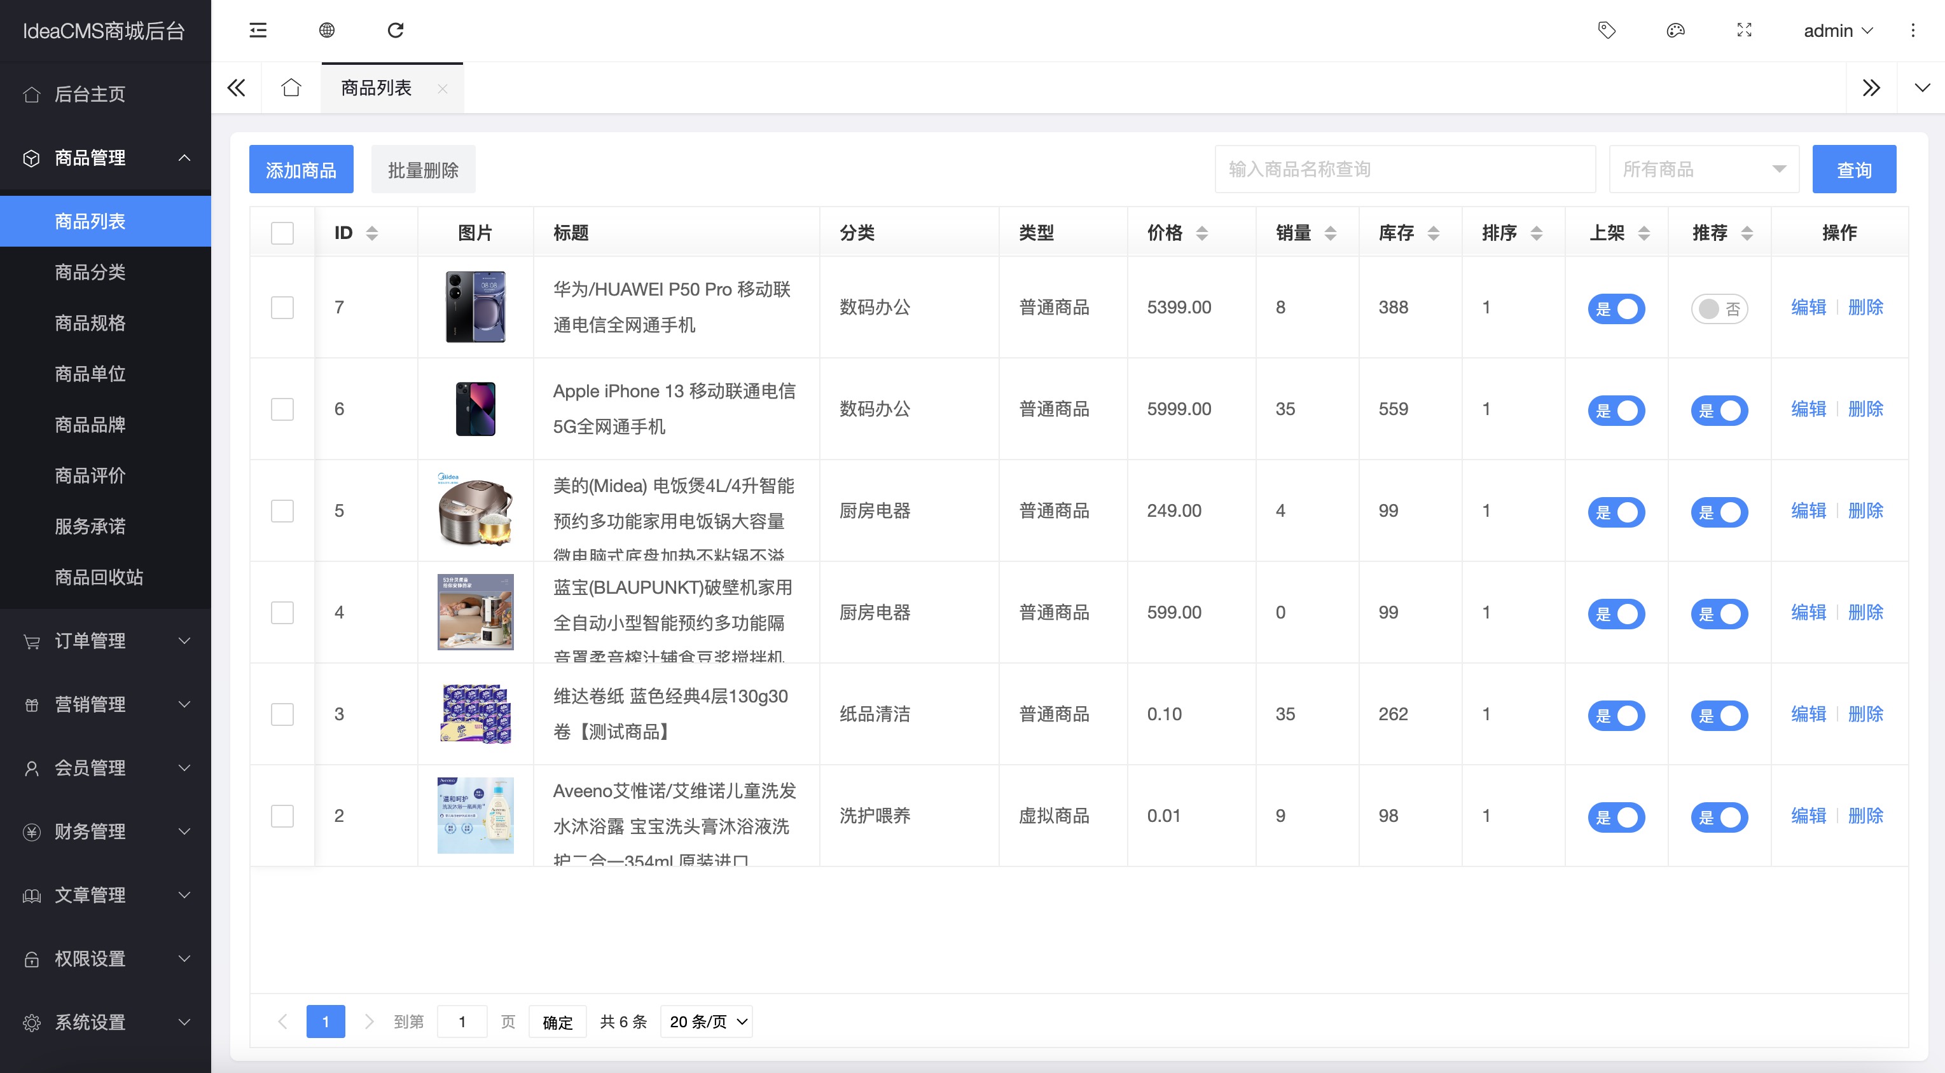Viewport: 1945px width, 1073px height.
Task: Sort by ID column arrows
Action: point(371,233)
